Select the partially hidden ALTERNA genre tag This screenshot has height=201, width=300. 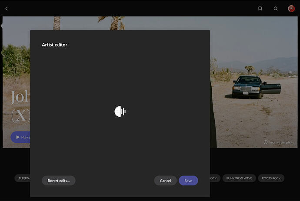pos(22,178)
